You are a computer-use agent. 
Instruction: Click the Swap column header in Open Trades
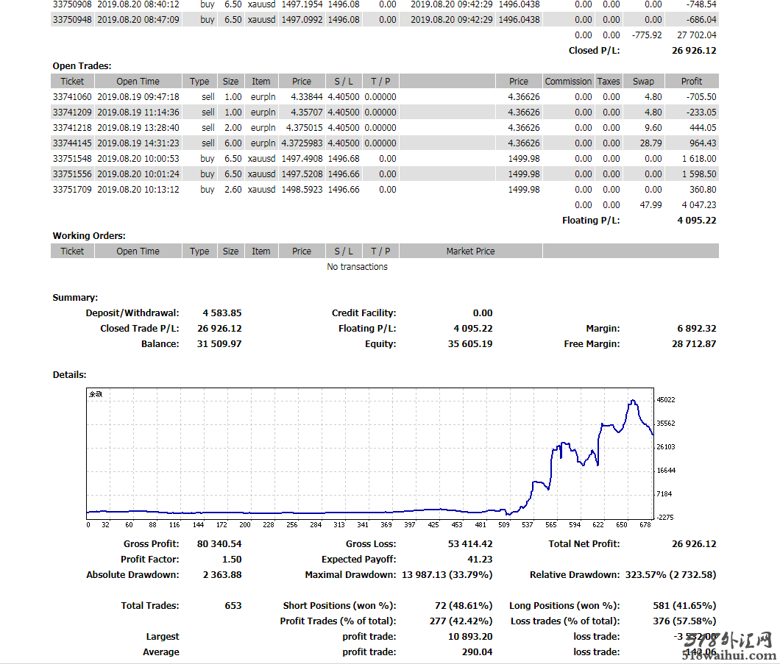[x=643, y=82]
